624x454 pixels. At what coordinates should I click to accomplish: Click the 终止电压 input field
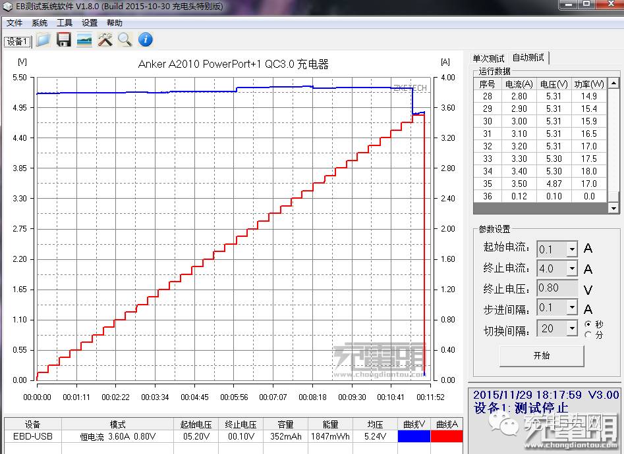point(557,288)
